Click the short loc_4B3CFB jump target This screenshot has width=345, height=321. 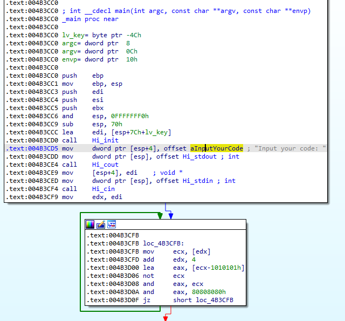pos(203,300)
